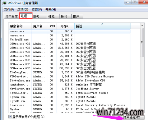Click description igfxCUIService Module
This screenshot has height=120, width=148.
92,93
